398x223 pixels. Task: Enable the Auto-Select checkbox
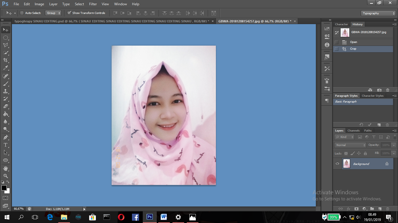tap(22, 13)
